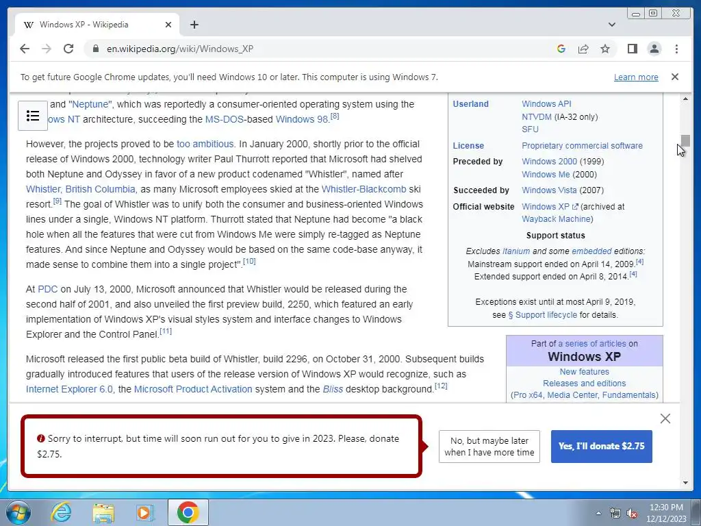
Task: Click the Itanium link
Action: 516,251
